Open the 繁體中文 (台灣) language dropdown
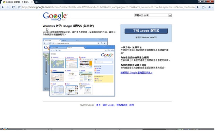This screenshot has height=131, width=217. (x=153, y=15)
